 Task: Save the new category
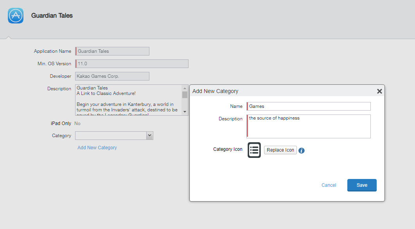362,185
